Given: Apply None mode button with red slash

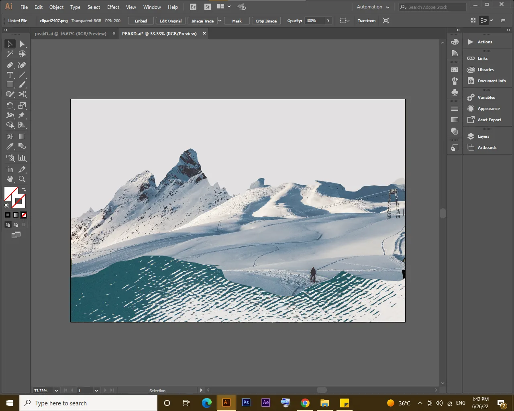Looking at the screenshot, I should 24,215.
